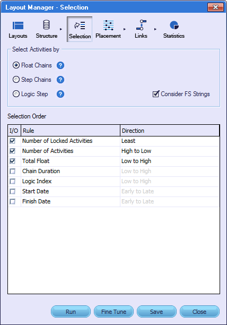Select the Logic Step radio button
The height and width of the screenshot is (325, 227).
[x=16, y=94]
